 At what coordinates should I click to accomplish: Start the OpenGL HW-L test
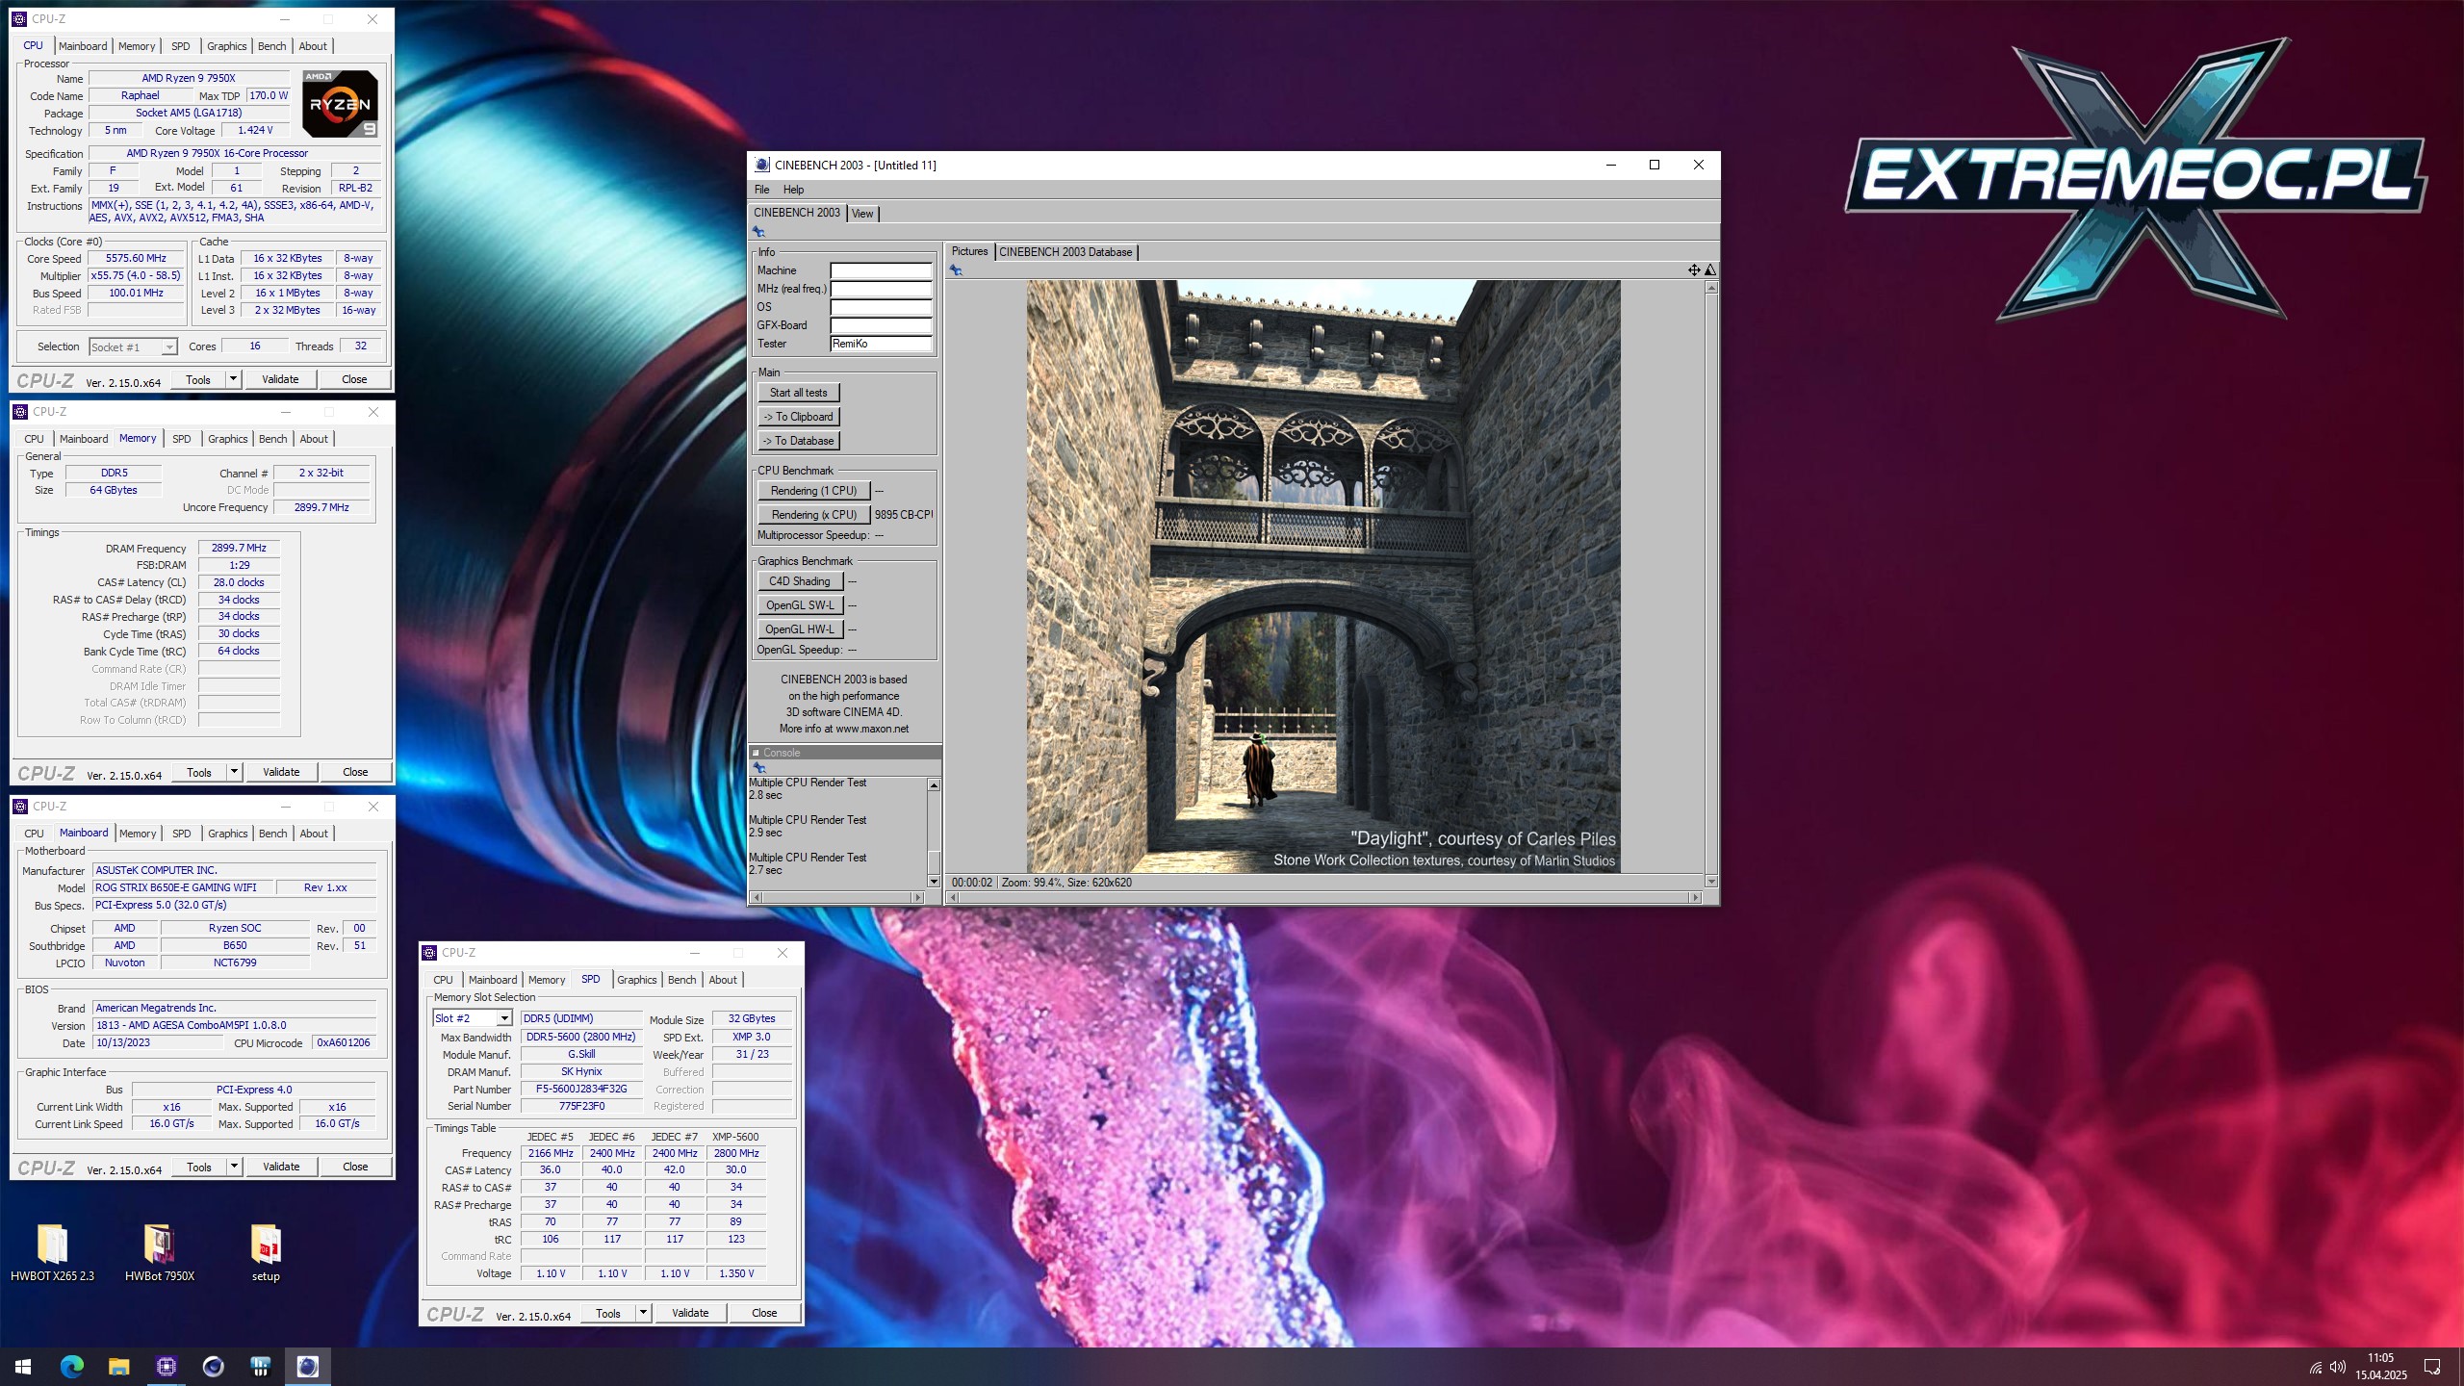tap(801, 629)
